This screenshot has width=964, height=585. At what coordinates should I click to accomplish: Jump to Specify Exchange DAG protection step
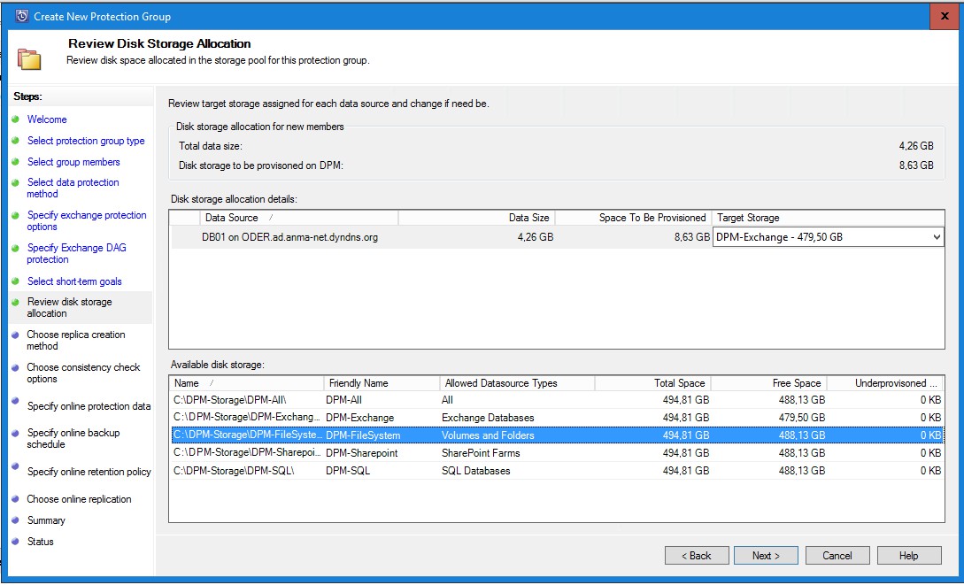coord(76,254)
